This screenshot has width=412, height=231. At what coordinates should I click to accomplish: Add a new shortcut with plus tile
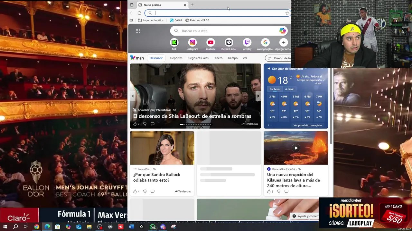click(x=283, y=44)
